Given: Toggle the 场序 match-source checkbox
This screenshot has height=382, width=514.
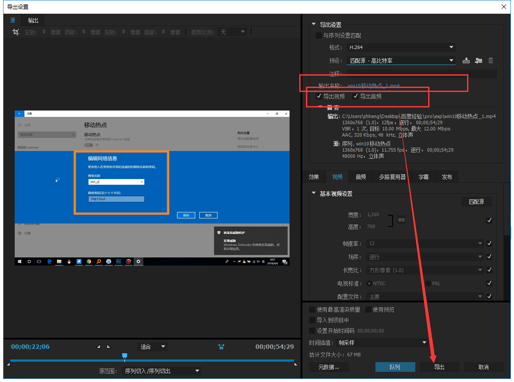Looking at the screenshot, I should tap(489, 256).
